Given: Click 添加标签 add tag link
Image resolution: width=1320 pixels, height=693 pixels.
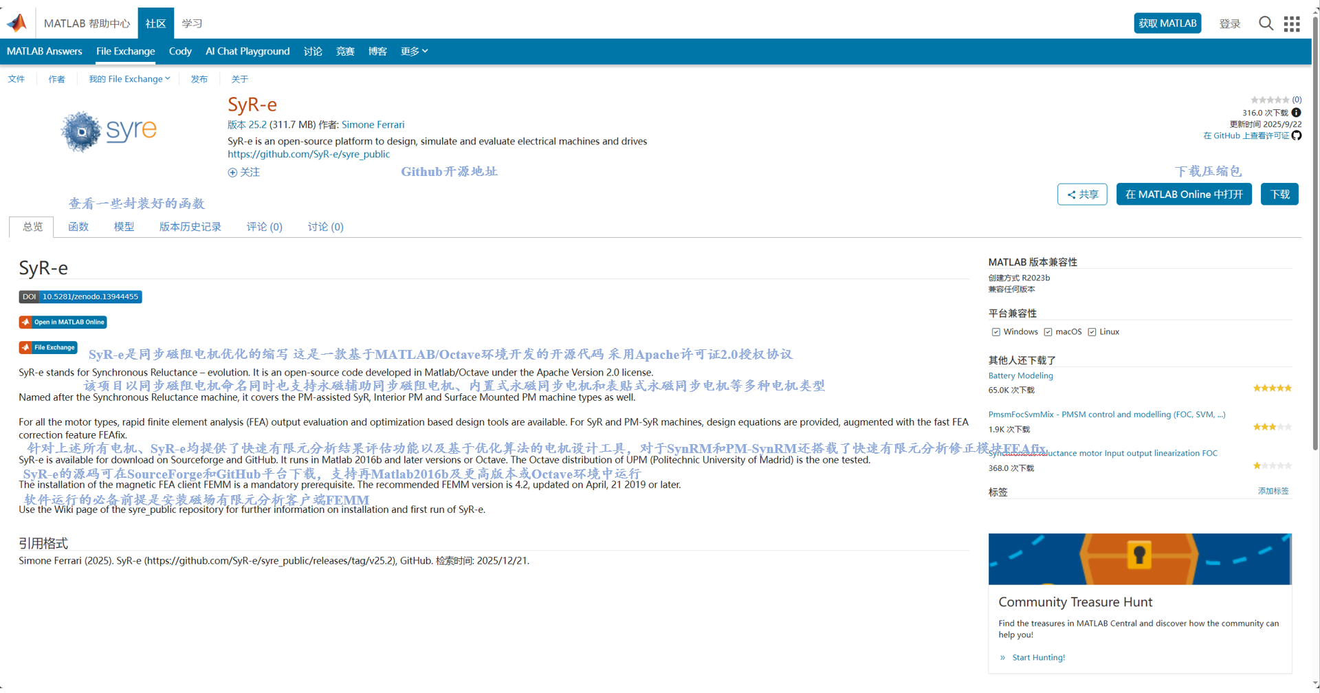Looking at the screenshot, I should [x=1273, y=491].
